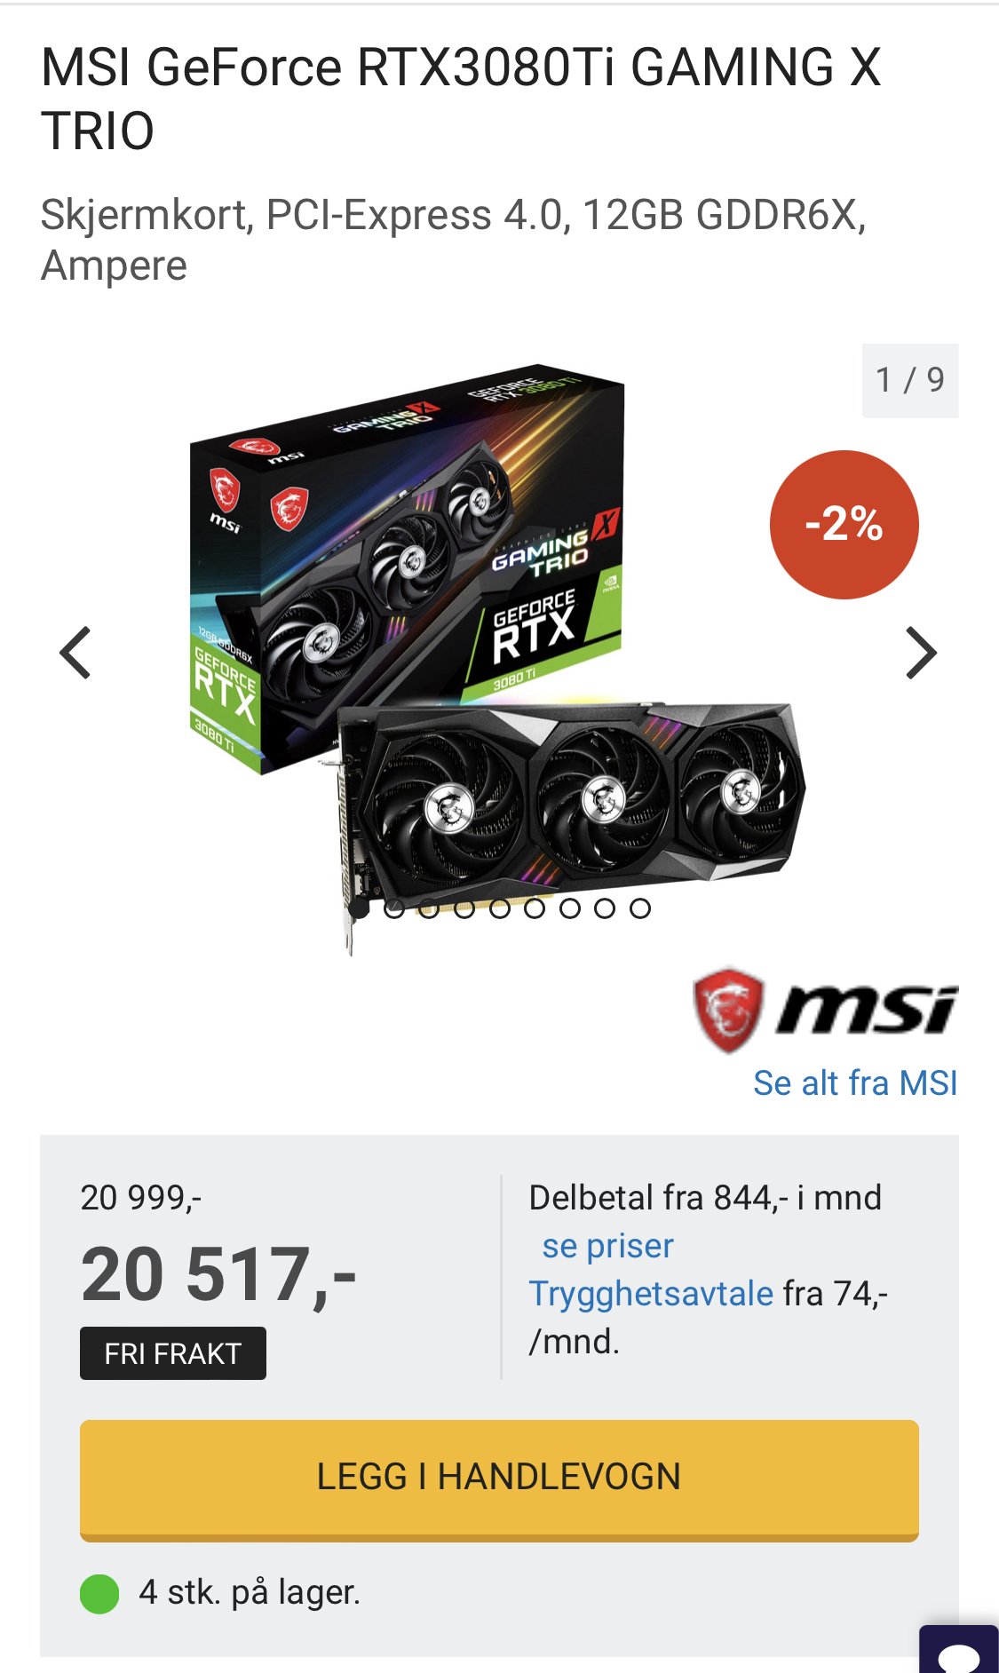Click the green in-stock status dot
This screenshot has height=1673, width=999.
[99, 1594]
